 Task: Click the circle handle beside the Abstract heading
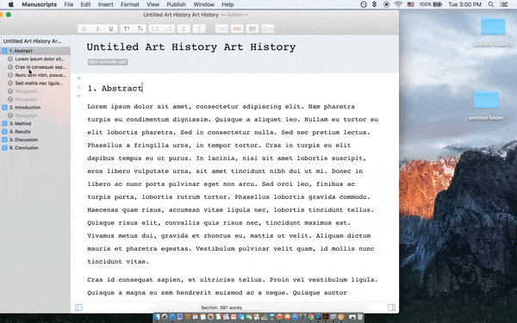[x=78, y=87]
